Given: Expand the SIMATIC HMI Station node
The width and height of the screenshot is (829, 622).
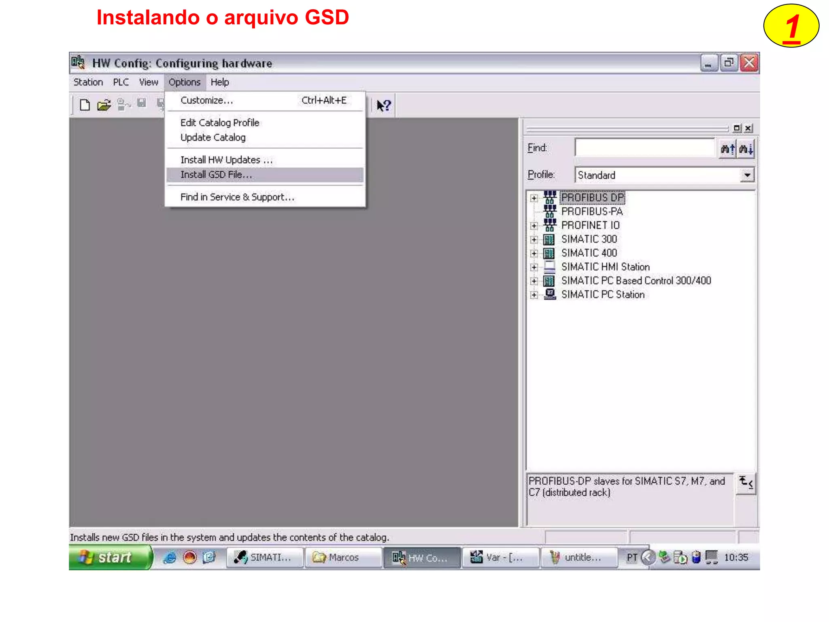Looking at the screenshot, I should (x=534, y=267).
